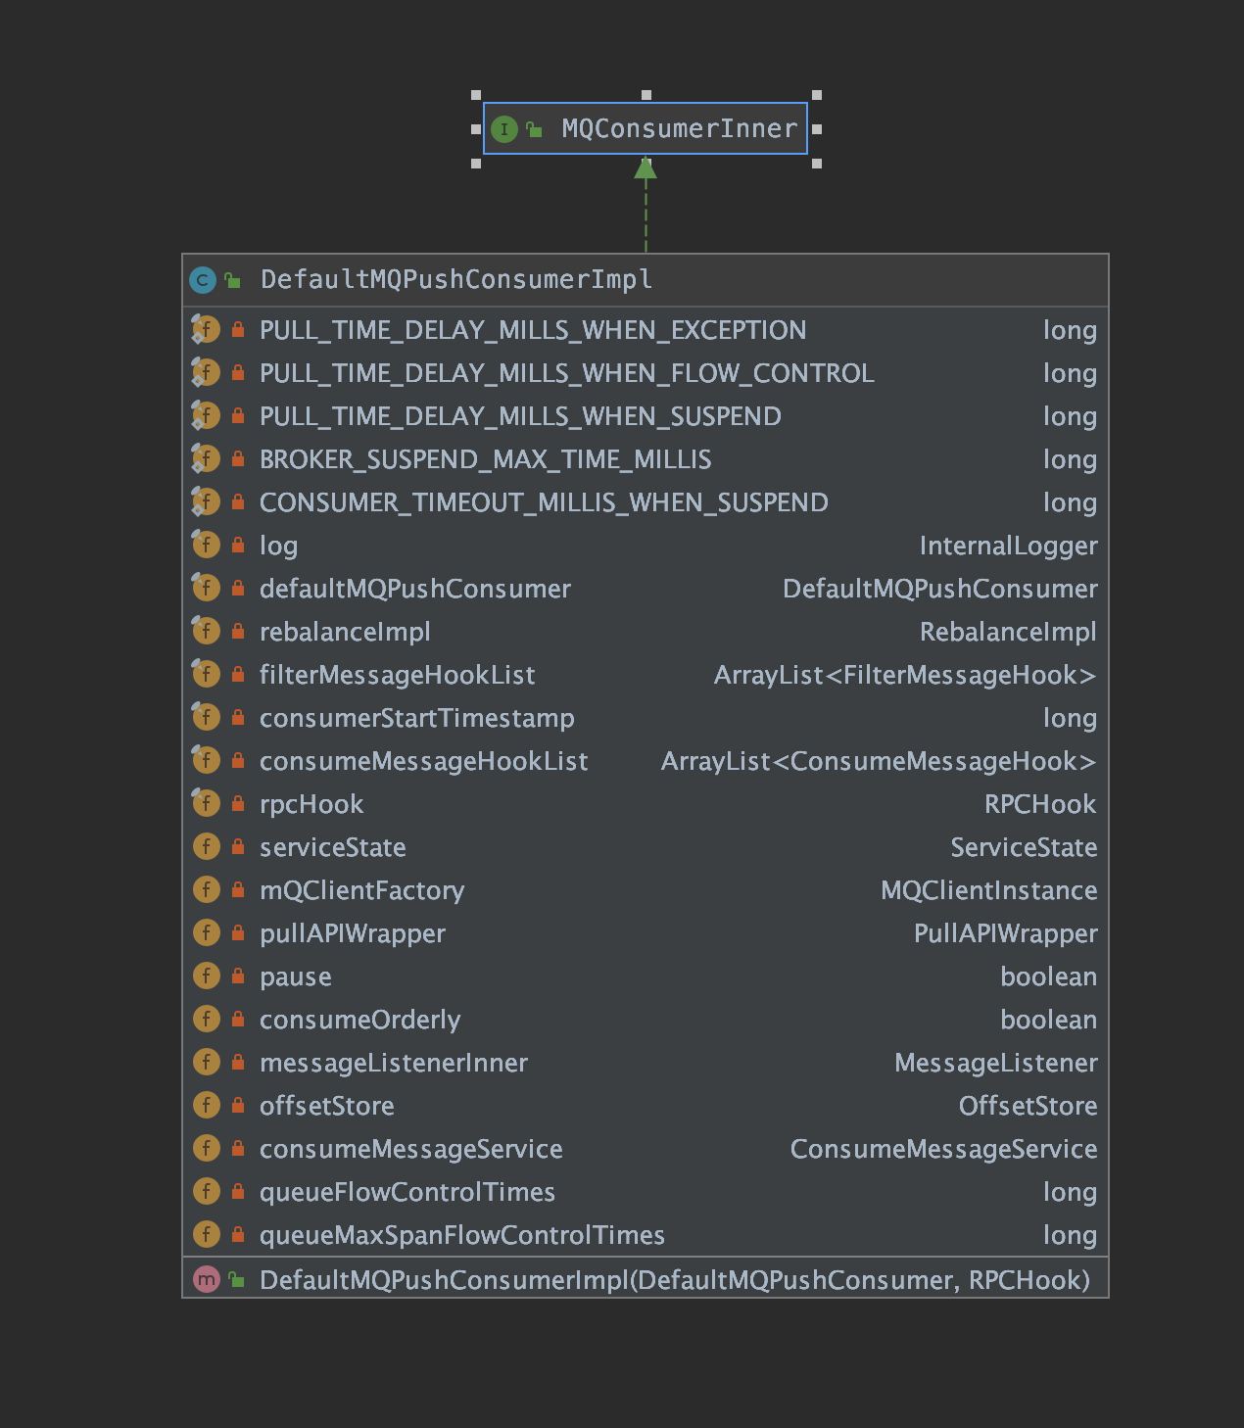
Task: Select the DefaultMQPushConsumerImpl(DefaultMQPushConsumer, RPCHook) constructor text
Action: point(675,1280)
